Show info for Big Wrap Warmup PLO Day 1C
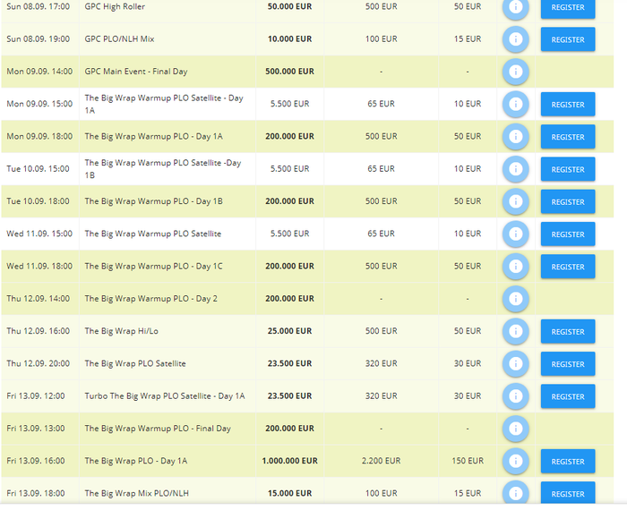The height and width of the screenshot is (510, 627). click(515, 267)
